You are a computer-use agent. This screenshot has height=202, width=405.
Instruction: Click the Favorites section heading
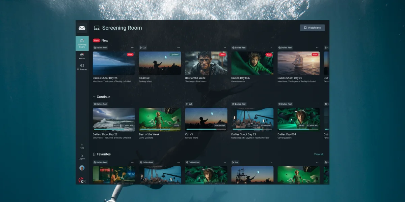pyautogui.click(x=104, y=154)
